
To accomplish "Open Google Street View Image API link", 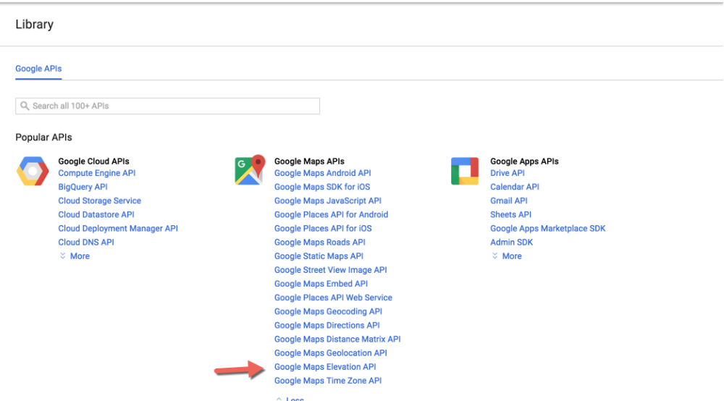I will coord(331,270).
